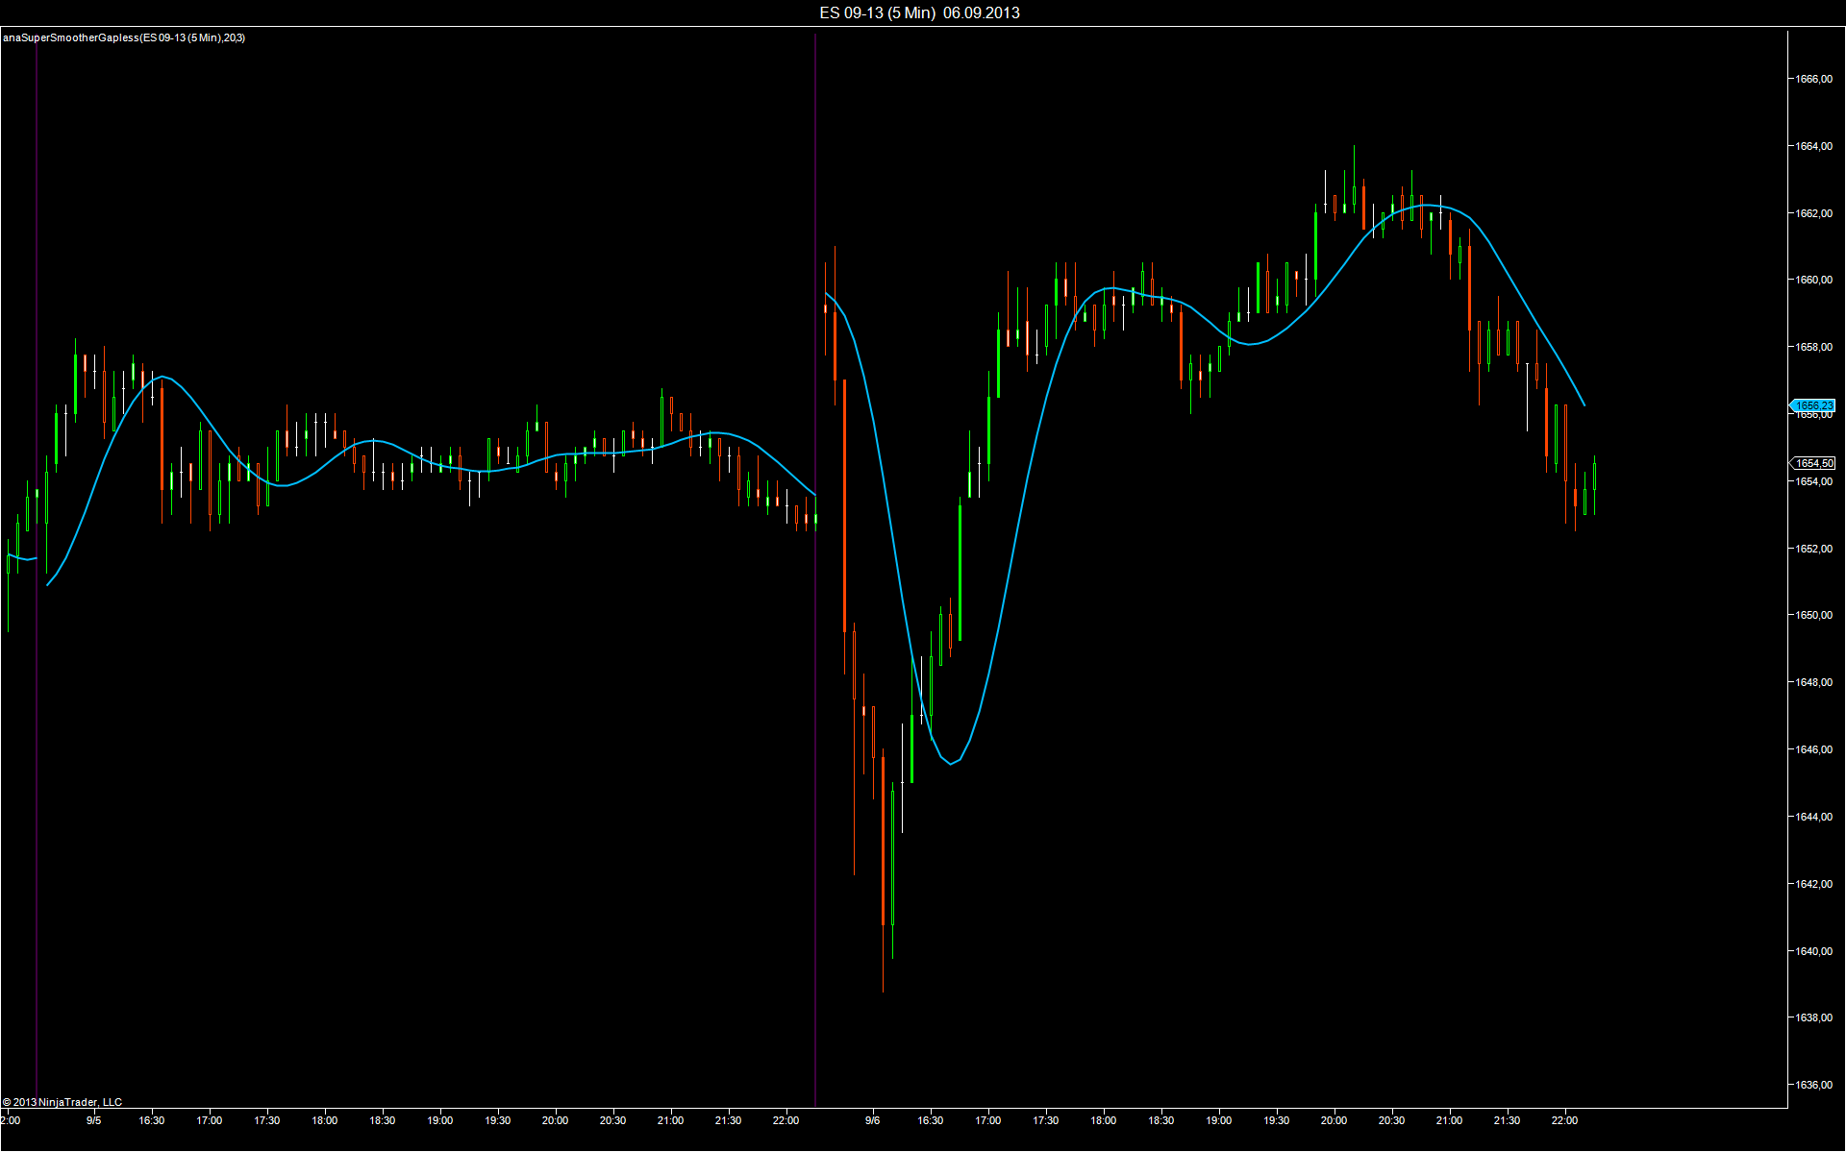Screen dimensions: 1846x1152
Task: Select the white 1654,50 last price marker
Action: pos(1812,463)
